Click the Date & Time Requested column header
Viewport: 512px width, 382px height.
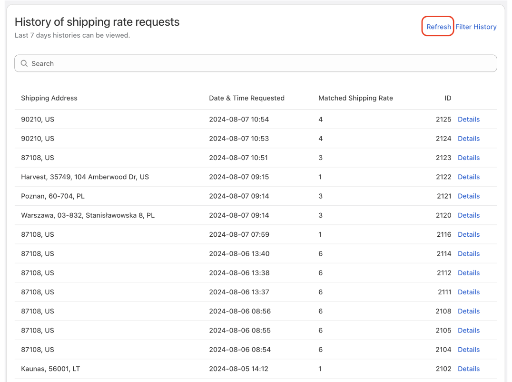[246, 98]
